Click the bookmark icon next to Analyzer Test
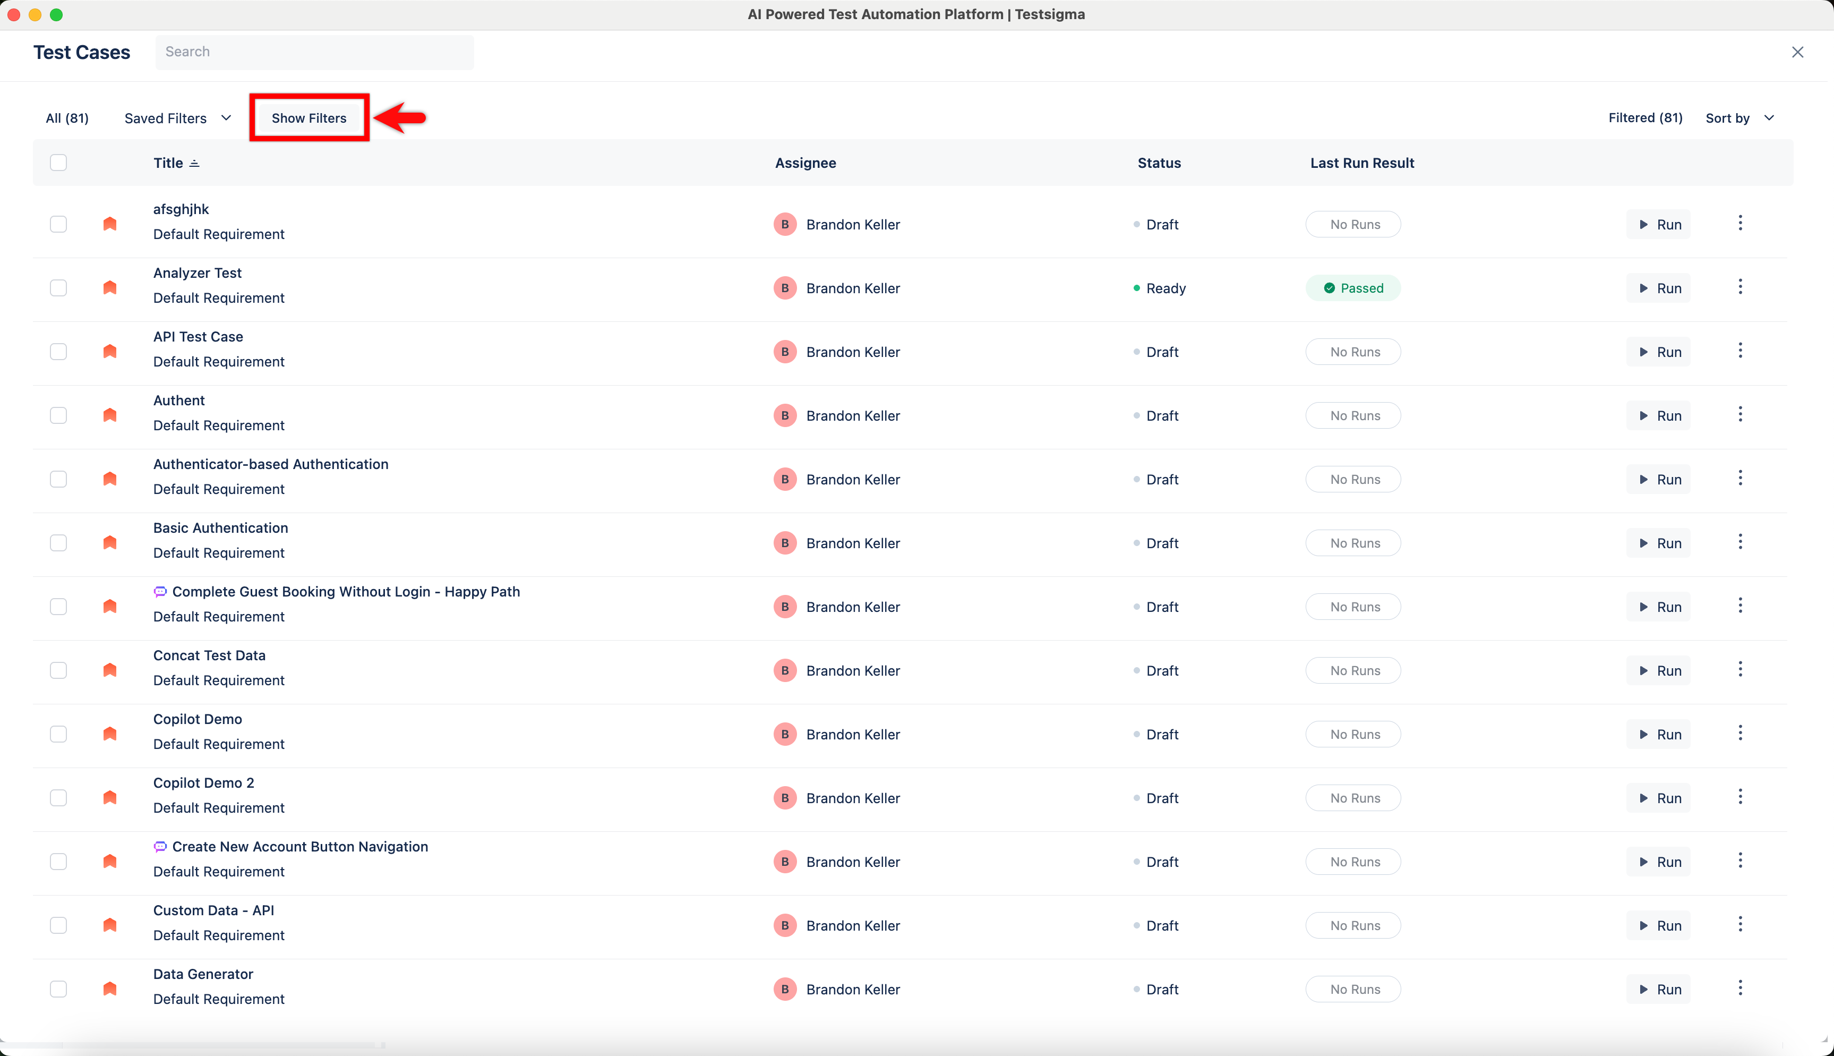Screen dimensions: 1834x1056 point(109,287)
